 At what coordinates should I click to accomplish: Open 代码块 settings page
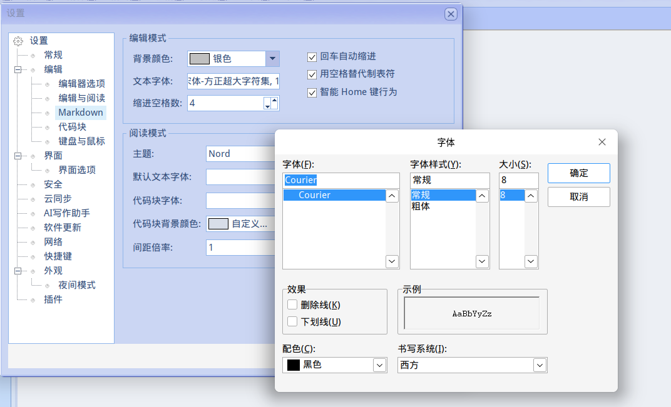73,127
